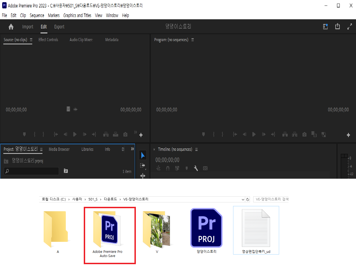The width and height of the screenshot is (356, 273).
Task: Go to In point in Program monitor
Action: click(x=235, y=134)
